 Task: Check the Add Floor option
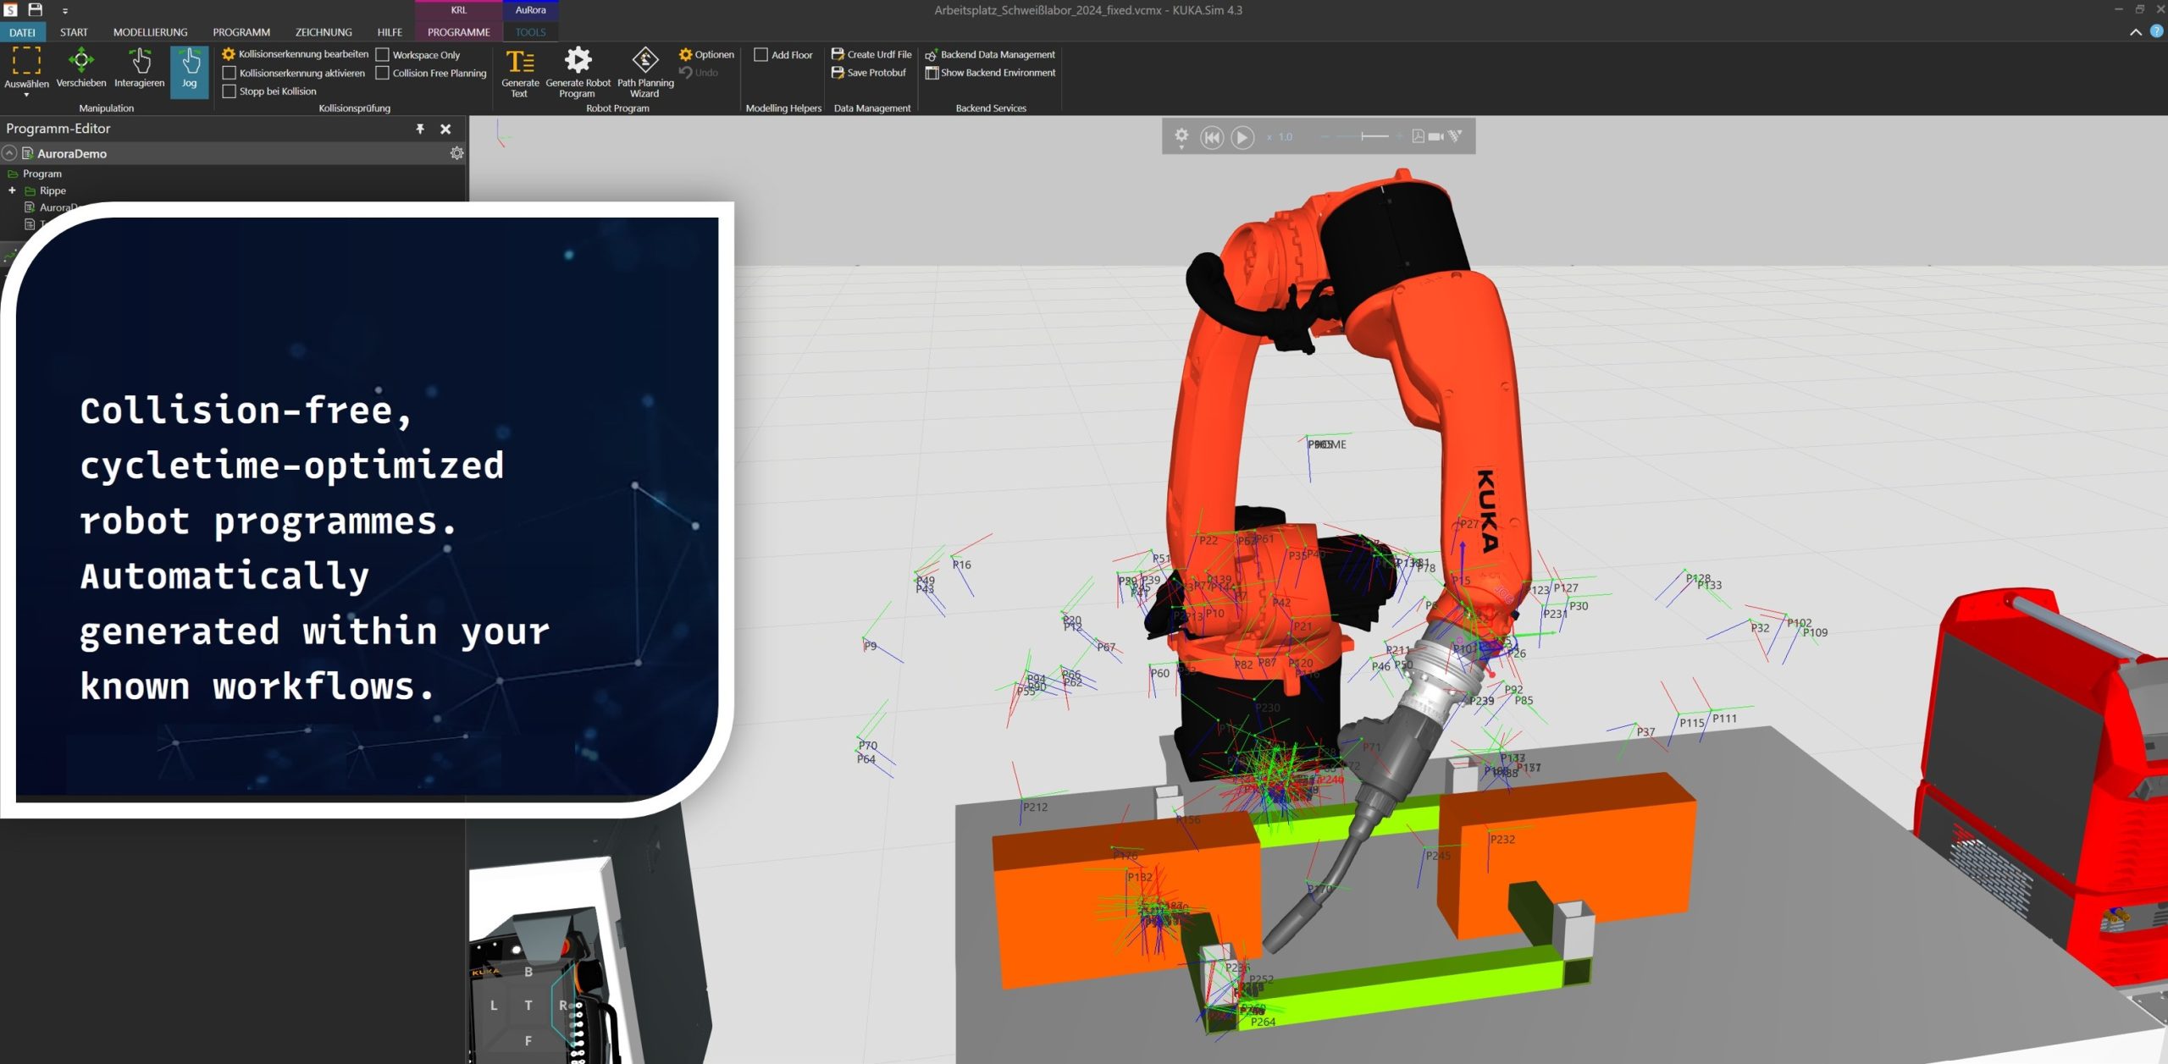[760, 55]
